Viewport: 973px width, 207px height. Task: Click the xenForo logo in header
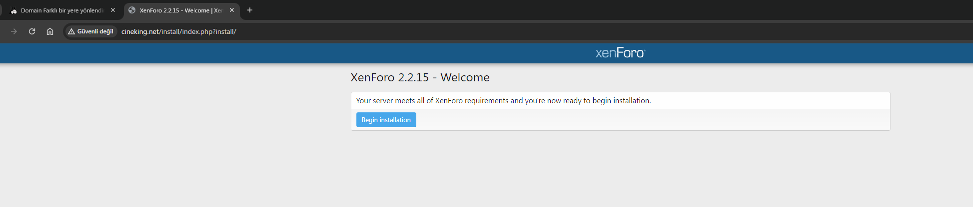(x=620, y=53)
